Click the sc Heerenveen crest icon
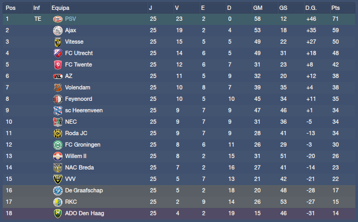 pos(57,110)
